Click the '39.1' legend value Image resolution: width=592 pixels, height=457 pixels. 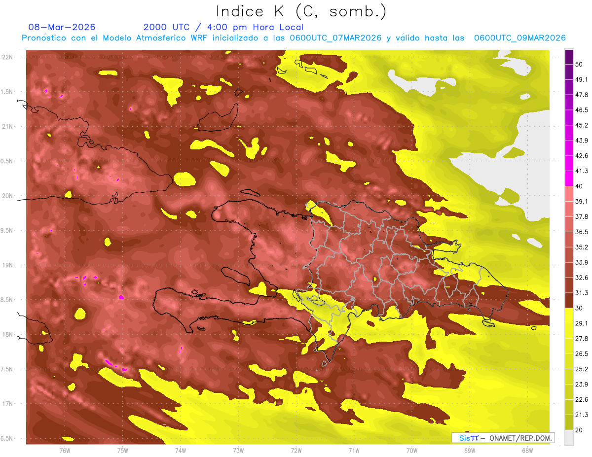point(581,201)
